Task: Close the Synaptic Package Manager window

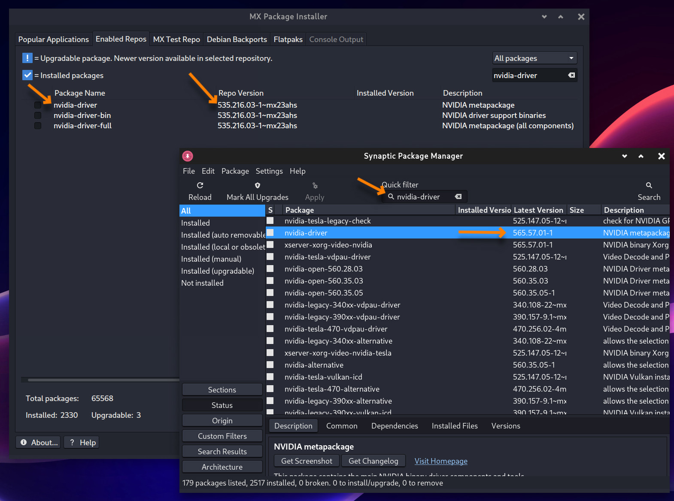Action: coord(661,156)
